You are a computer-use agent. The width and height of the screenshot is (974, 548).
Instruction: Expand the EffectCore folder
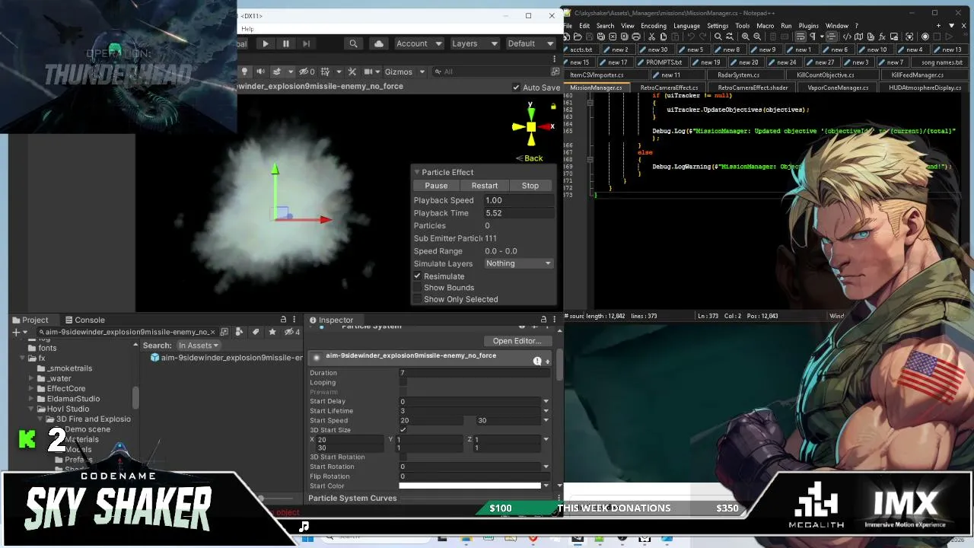[31, 389]
